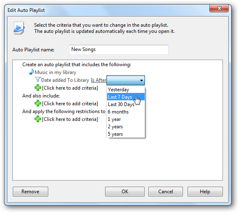Click the Music in my library link
239x213 pixels.
click(x=55, y=72)
